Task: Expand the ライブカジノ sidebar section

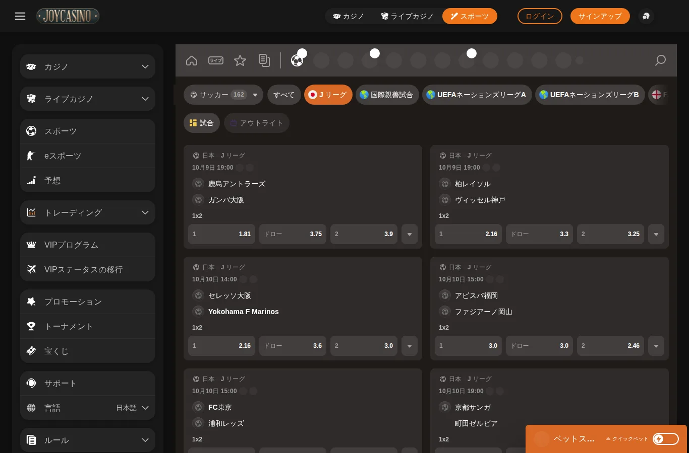Action: pyautogui.click(x=88, y=99)
